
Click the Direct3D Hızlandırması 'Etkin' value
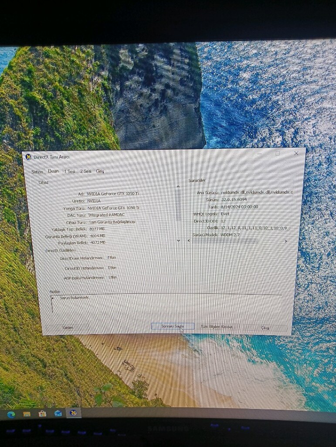[x=112, y=268]
